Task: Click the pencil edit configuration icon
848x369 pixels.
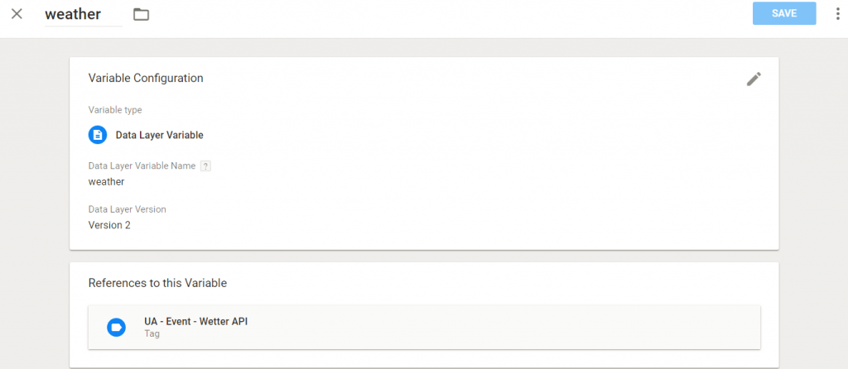Action: pos(753,79)
